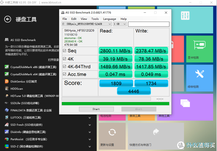
Task: Click the 打开目录 open directory link
Action: point(53,60)
